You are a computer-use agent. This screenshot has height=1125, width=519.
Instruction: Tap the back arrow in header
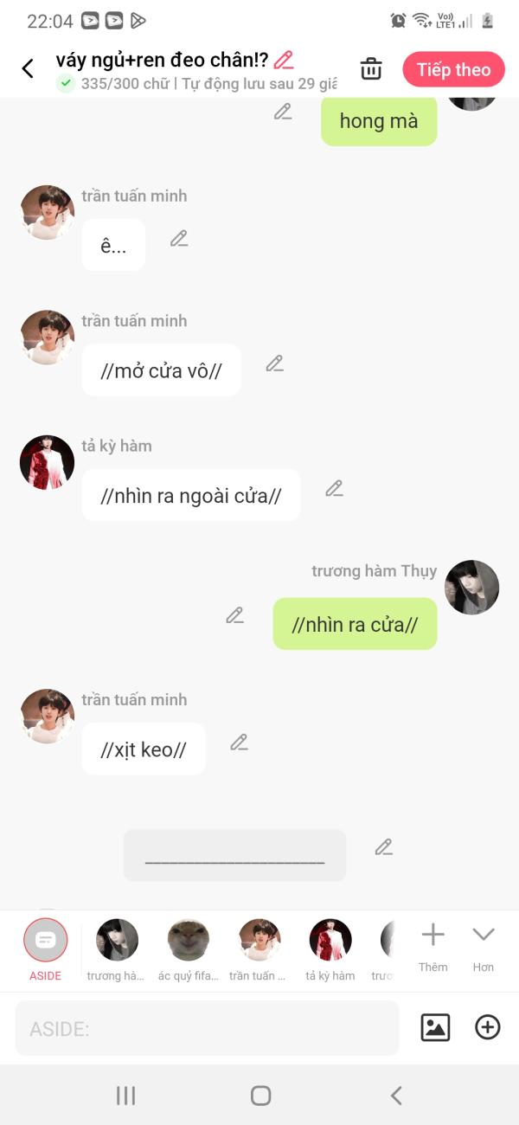tap(28, 69)
